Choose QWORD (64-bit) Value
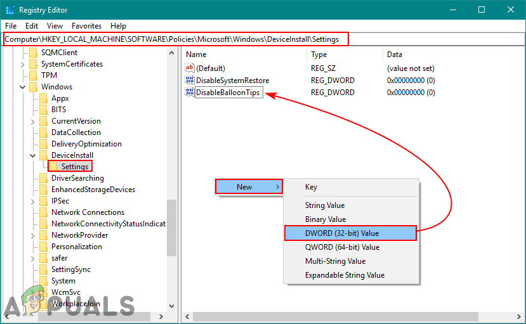Image resolution: width=526 pixels, height=324 pixels. click(x=352, y=247)
